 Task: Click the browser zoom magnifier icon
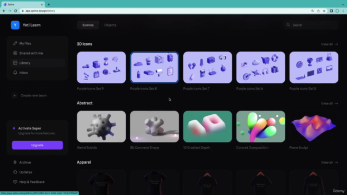pyautogui.click(x=312, y=11)
